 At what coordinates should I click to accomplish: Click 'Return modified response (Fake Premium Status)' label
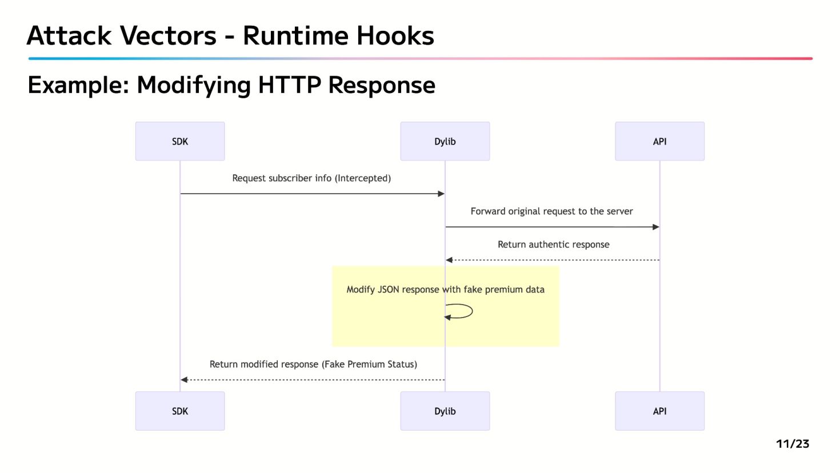tap(313, 364)
